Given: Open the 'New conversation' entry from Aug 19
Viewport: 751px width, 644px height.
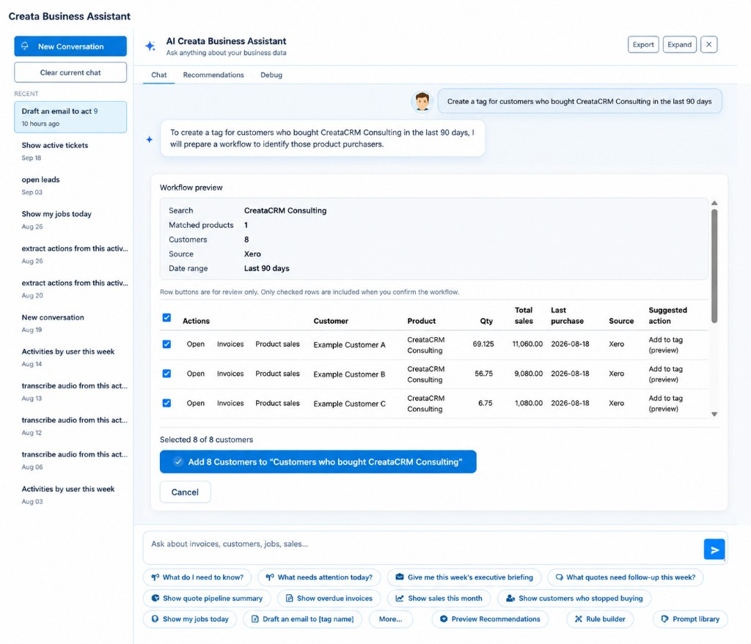Looking at the screenshot, I should click(x=70, y=323).
